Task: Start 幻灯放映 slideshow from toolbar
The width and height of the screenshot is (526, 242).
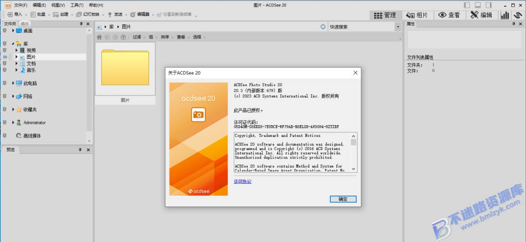Action: coord(88,15)
